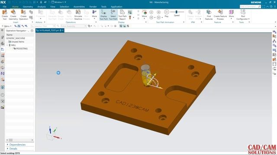This screenshot has width=277, height=155.
Task: Switch to the Analysis ribbon tab
Action: point(42,7)
